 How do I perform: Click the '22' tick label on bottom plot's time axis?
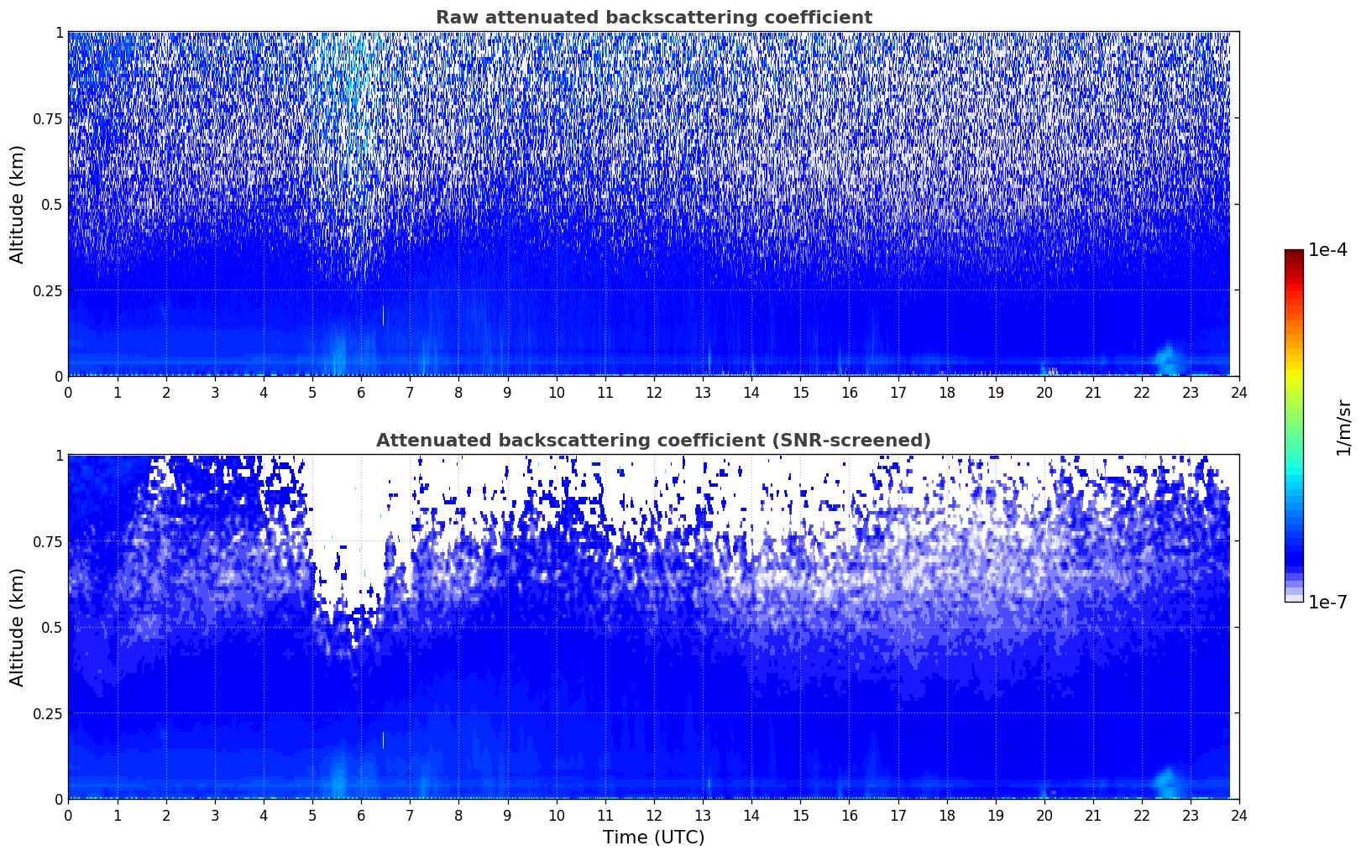coord(1142,816)
